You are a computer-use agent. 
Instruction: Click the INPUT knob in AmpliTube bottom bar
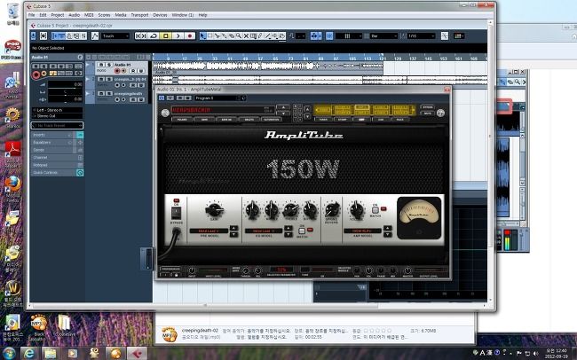tap(192, 270)
